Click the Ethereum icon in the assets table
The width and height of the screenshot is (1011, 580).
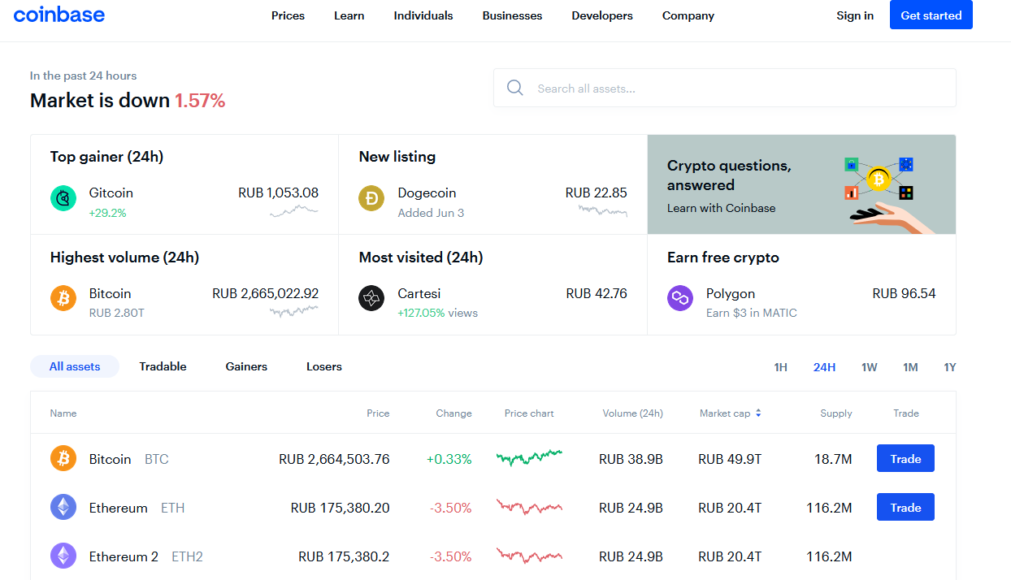coord(63,508)
